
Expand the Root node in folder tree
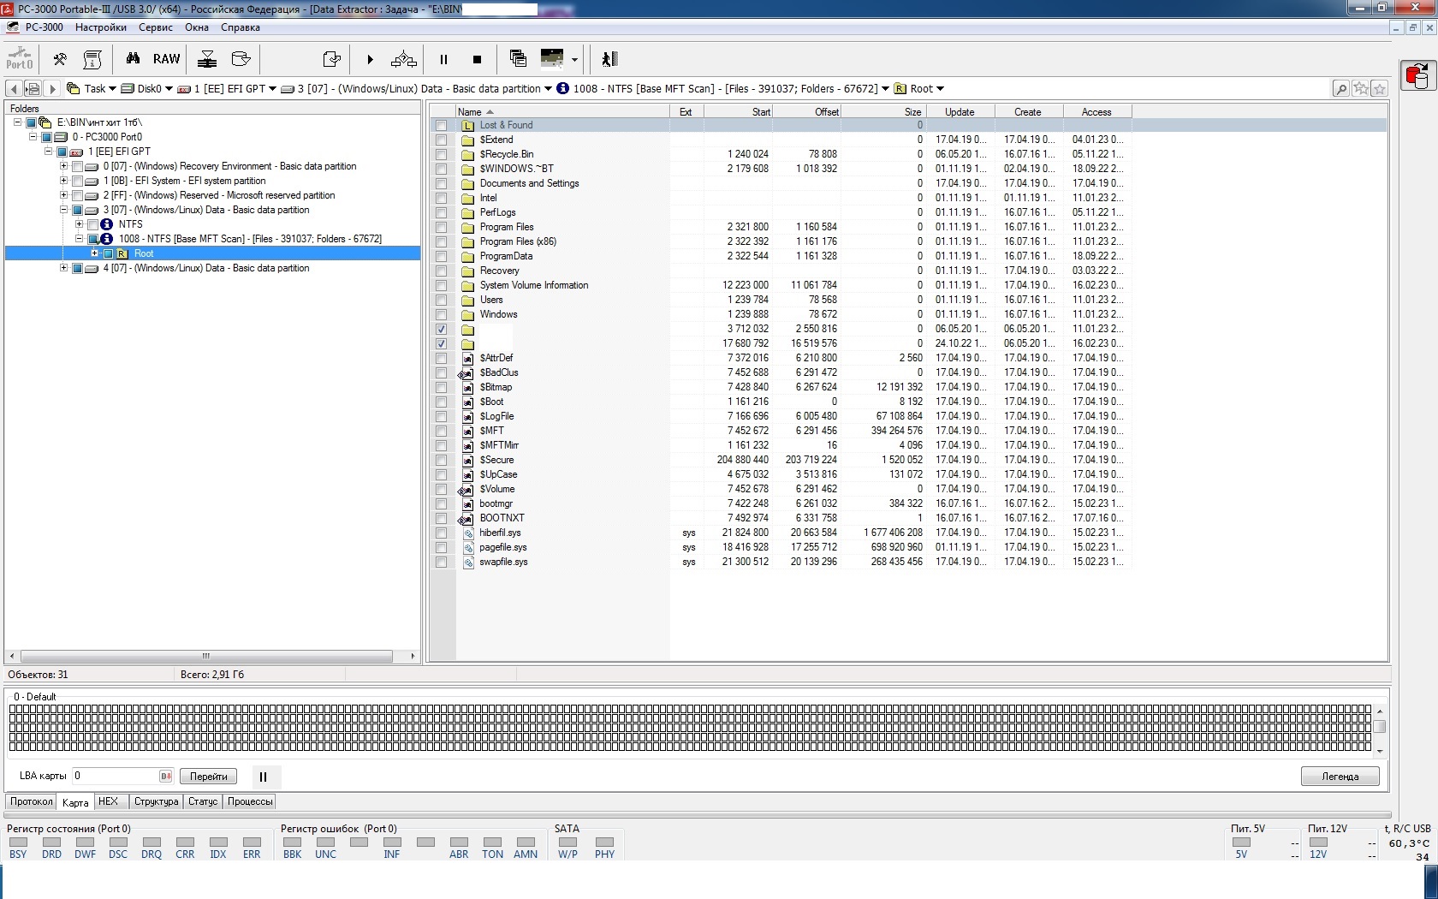[95, 253]
